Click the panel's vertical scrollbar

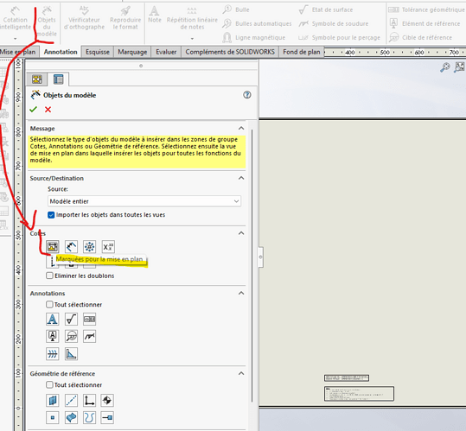pyautogui.click(x=252, y=266)
